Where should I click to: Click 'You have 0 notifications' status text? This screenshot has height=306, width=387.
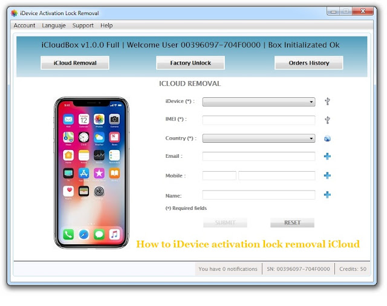(x=228, y=269)
